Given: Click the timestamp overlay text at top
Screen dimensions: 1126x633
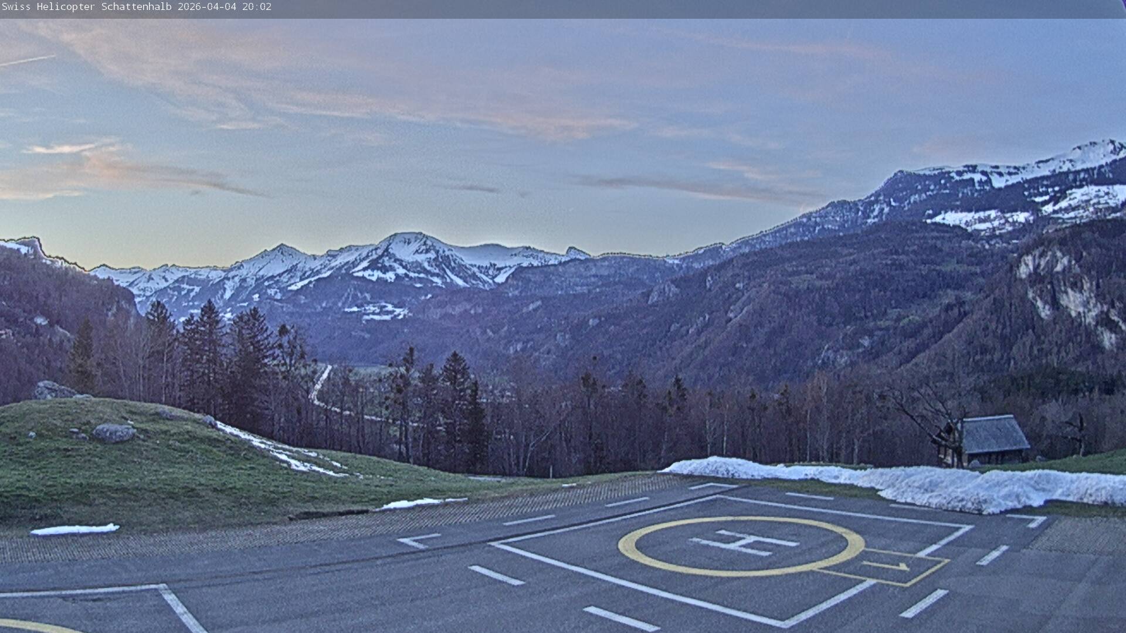Looking at the screenshot, I should [224, 6].
